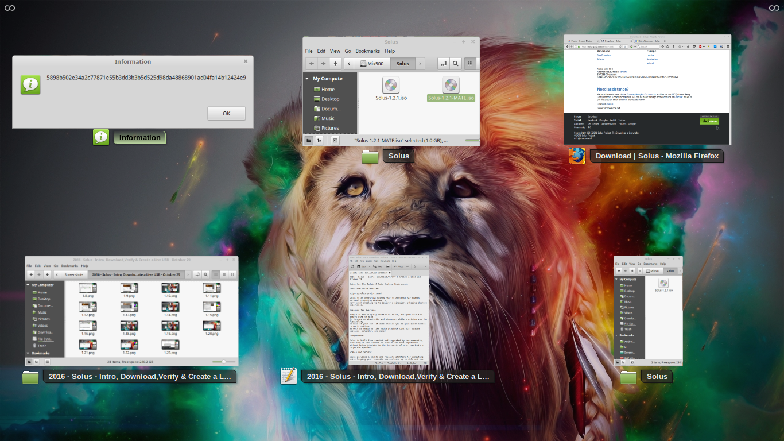
Task: Click right path chevron in two-ISO Solus window
Action: pos(420,63)
